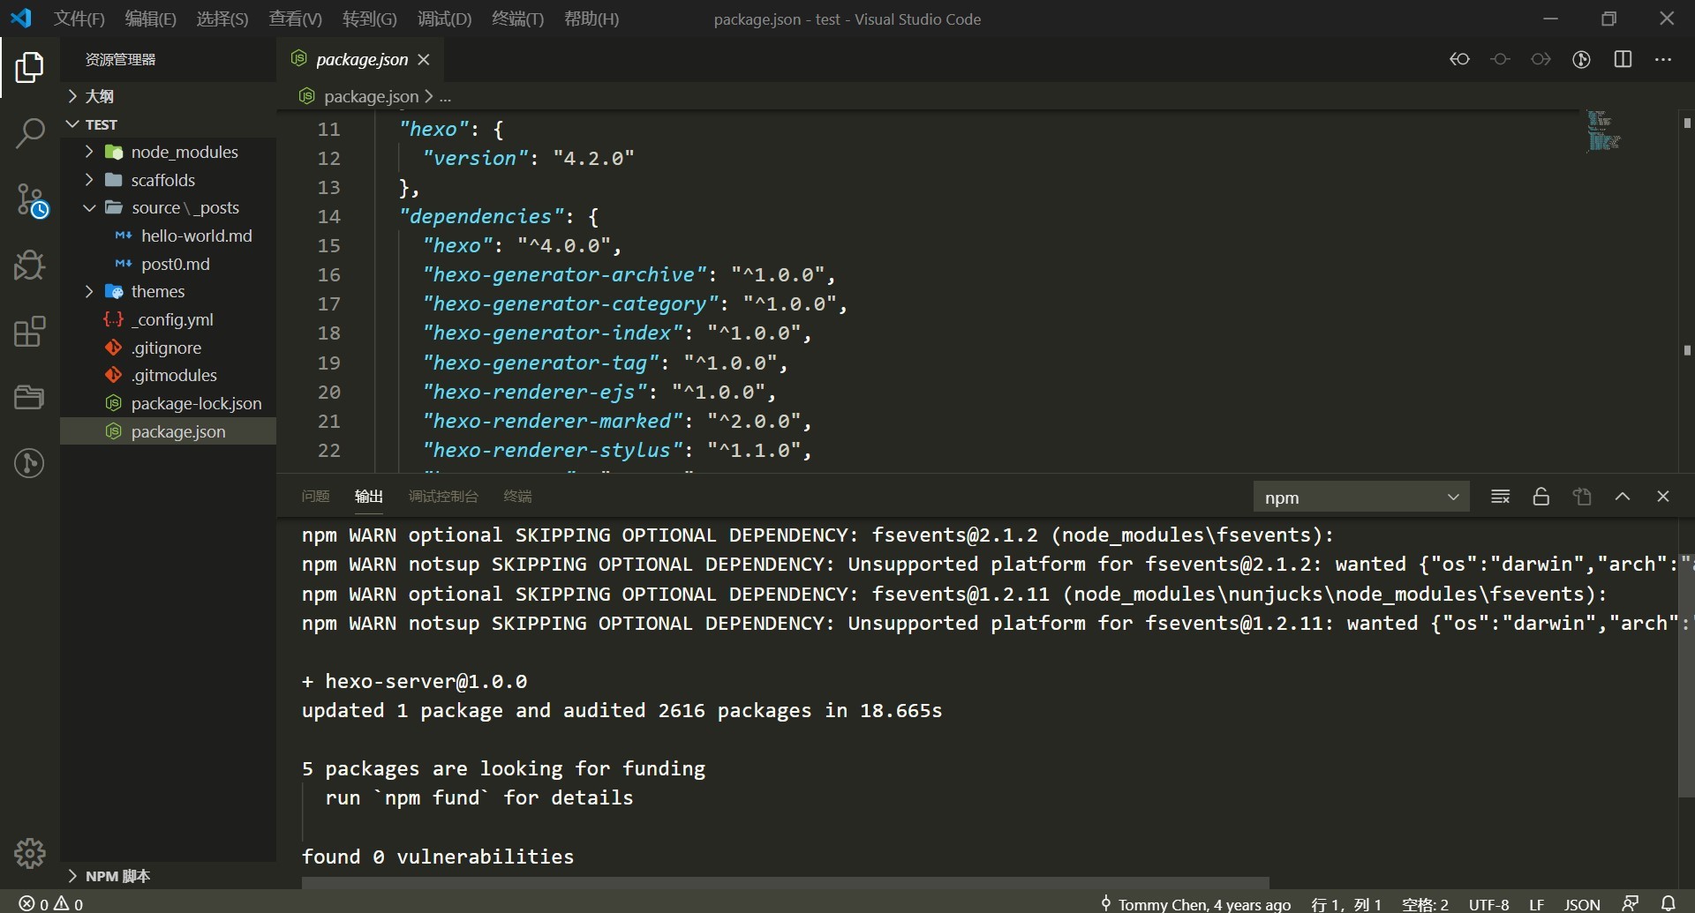Open the 编辑(E) menu
This screenshot has height=913, width=1695.
click(151, 19)
